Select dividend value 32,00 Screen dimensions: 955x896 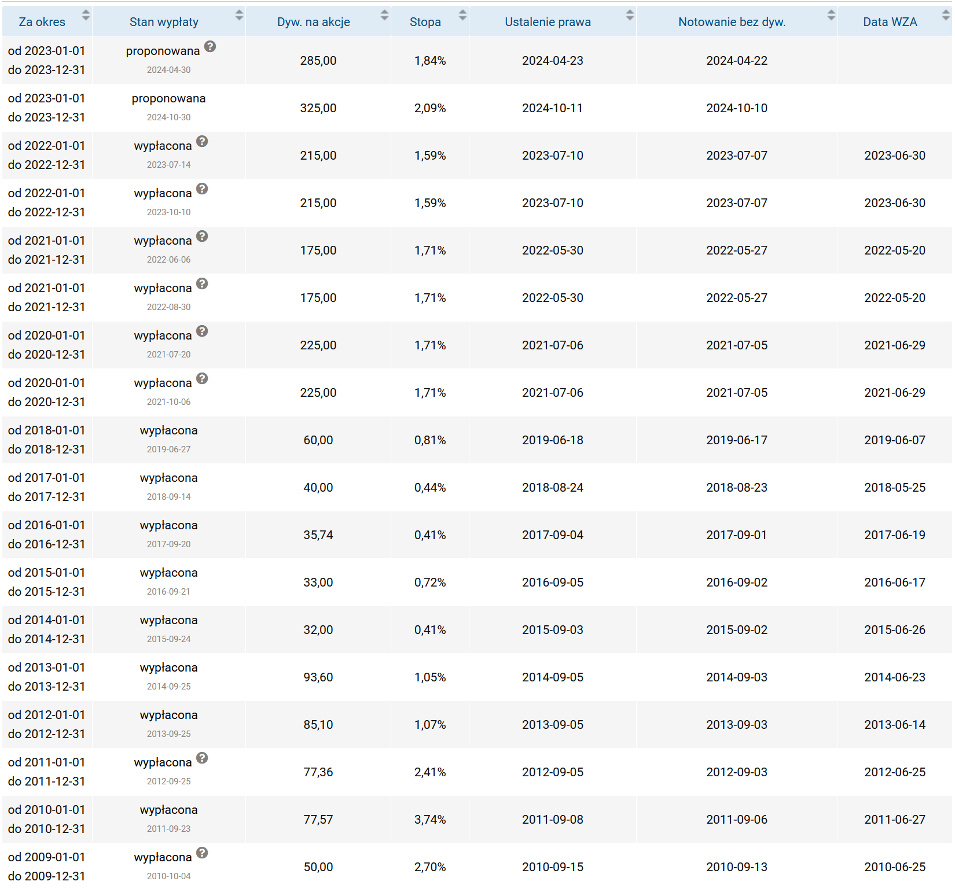click(318, 630)
